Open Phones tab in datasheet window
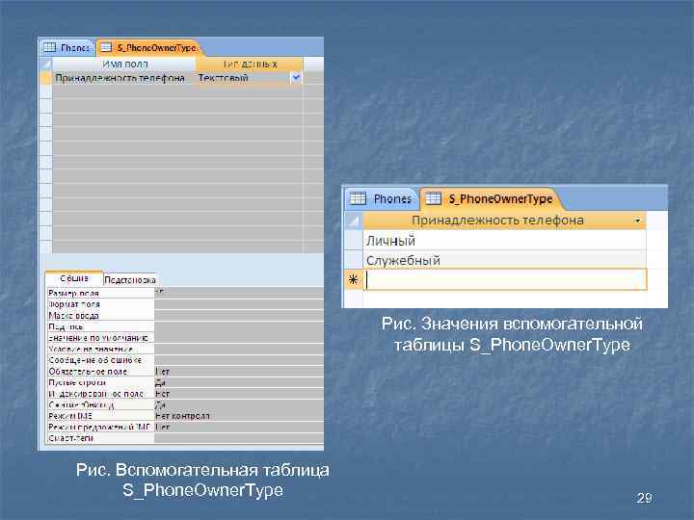The height and width of the screenshot is (520, 694). pos(383,199)
